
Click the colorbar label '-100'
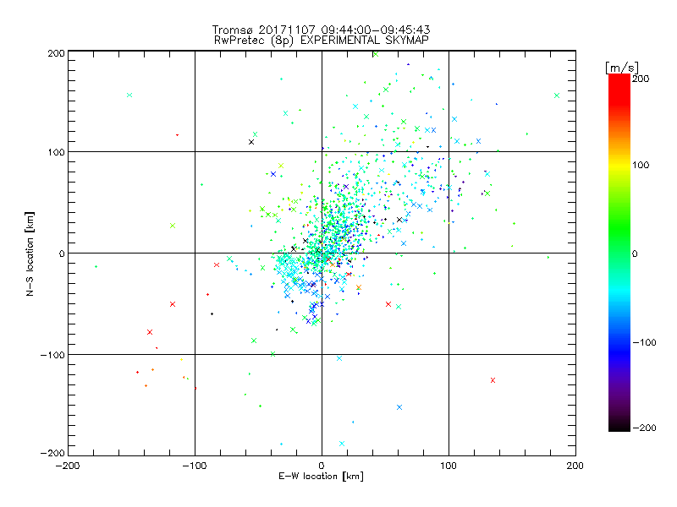point(644,342)
